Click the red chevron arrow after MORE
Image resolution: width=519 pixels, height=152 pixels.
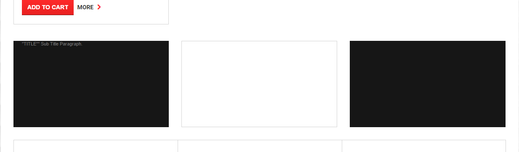[x=99, y=7]
